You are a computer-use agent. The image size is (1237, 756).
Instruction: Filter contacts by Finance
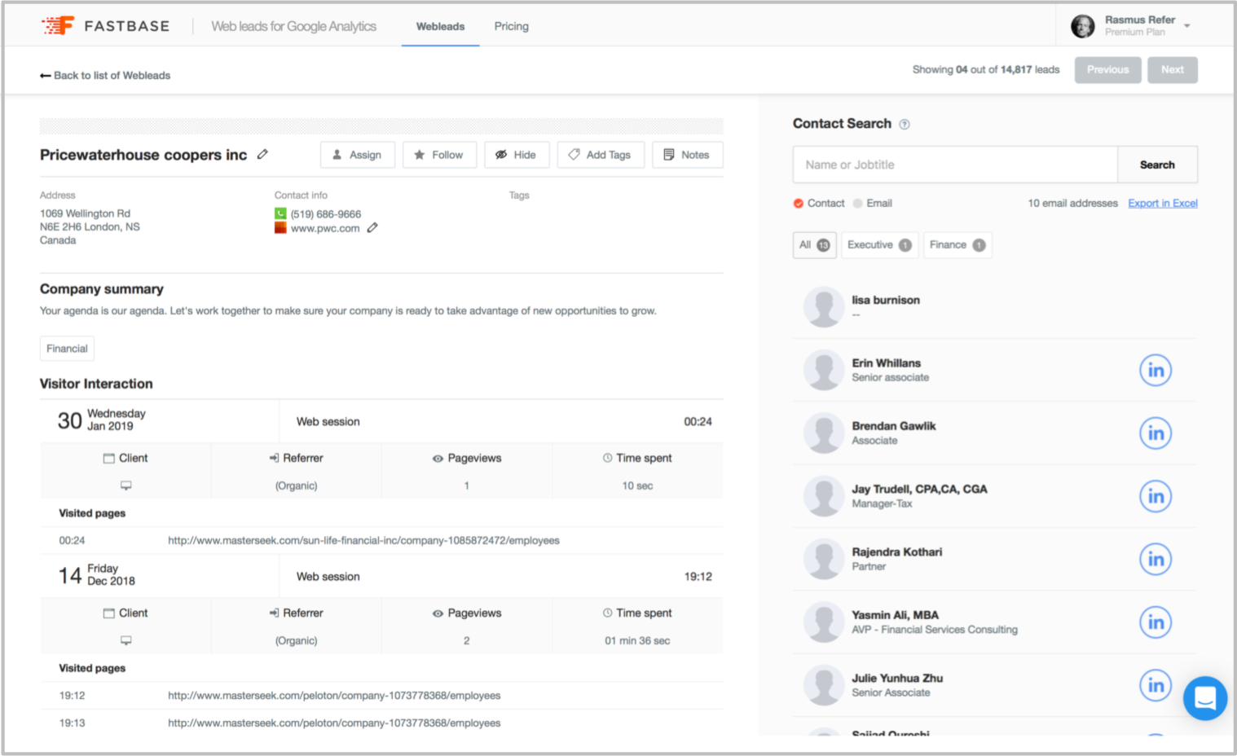pos(957,245)
